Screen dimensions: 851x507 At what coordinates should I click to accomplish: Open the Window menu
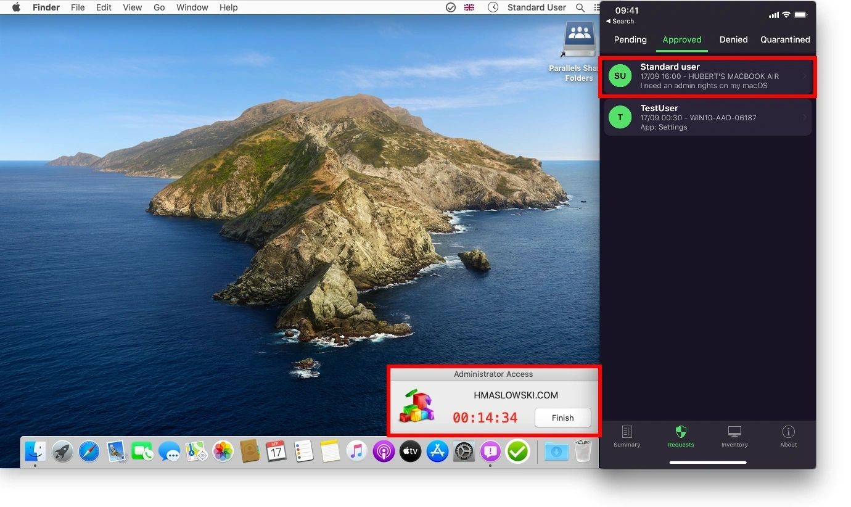tap(192, 7)
